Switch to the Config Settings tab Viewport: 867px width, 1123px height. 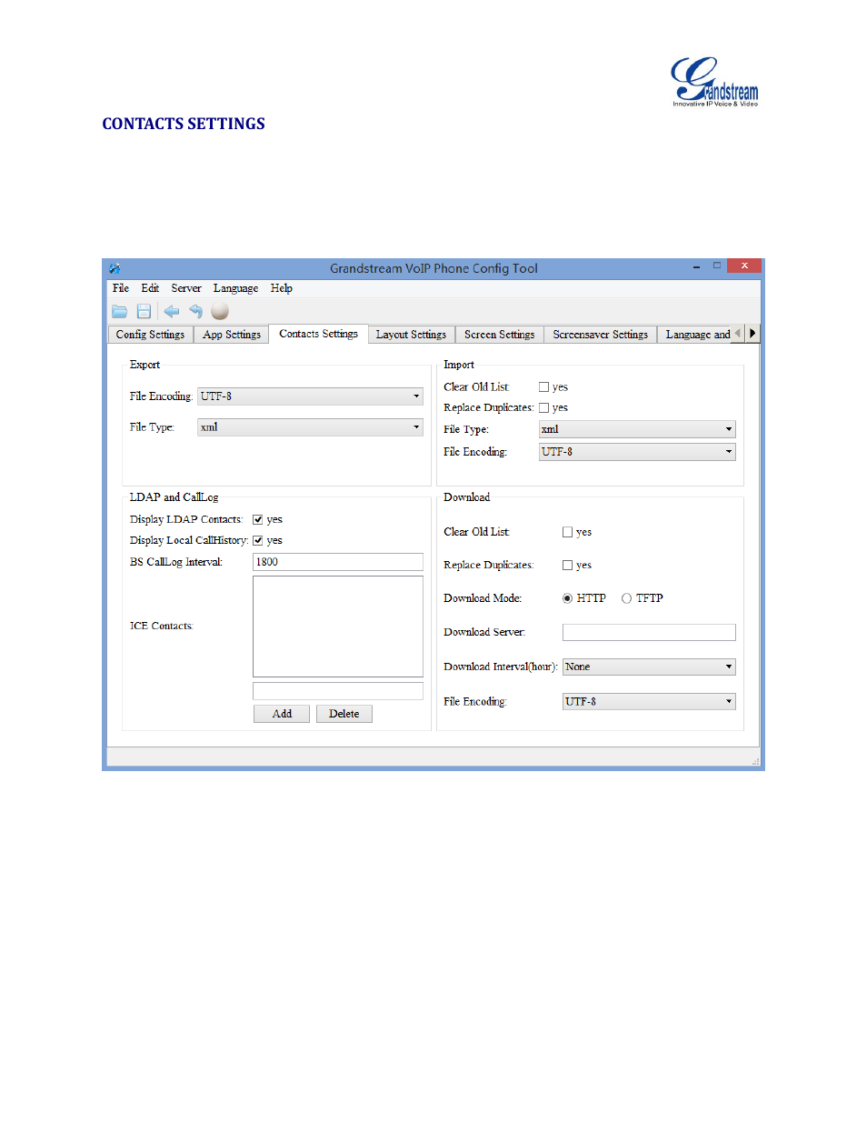(x=150, y=335)
